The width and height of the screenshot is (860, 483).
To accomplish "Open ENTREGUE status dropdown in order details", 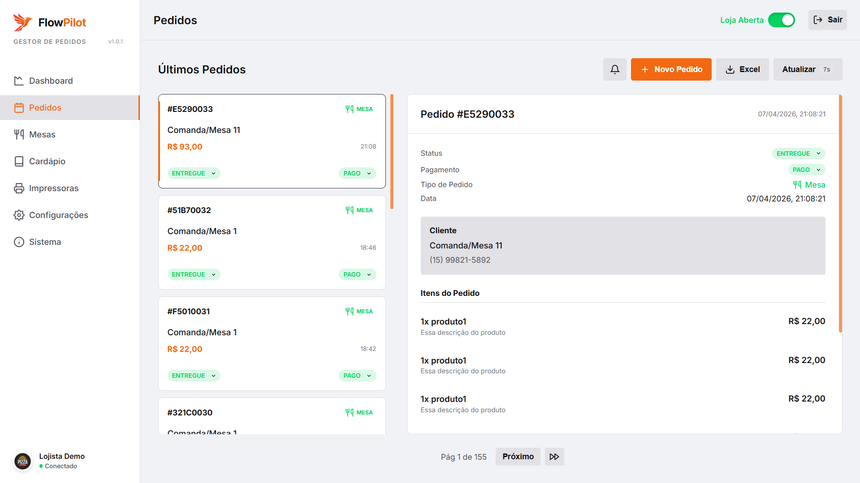I will 798,154.
